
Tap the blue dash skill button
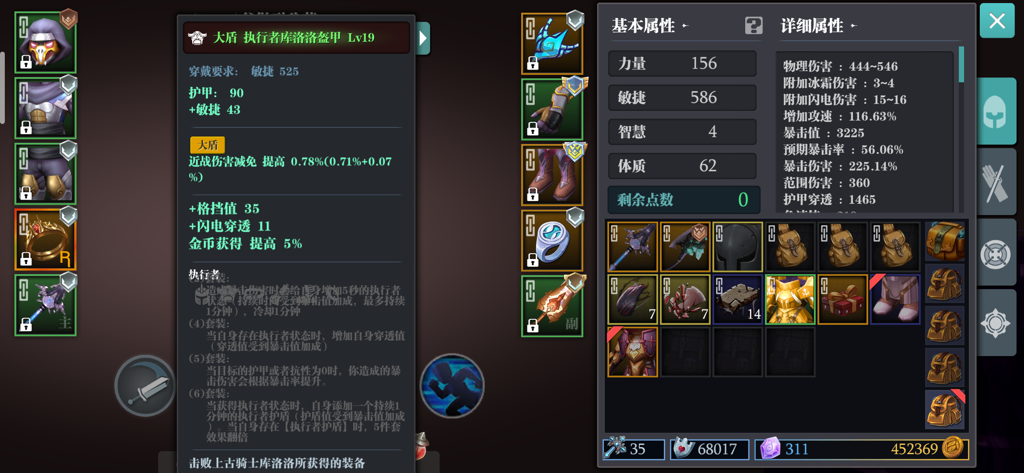tap(452, 386)
